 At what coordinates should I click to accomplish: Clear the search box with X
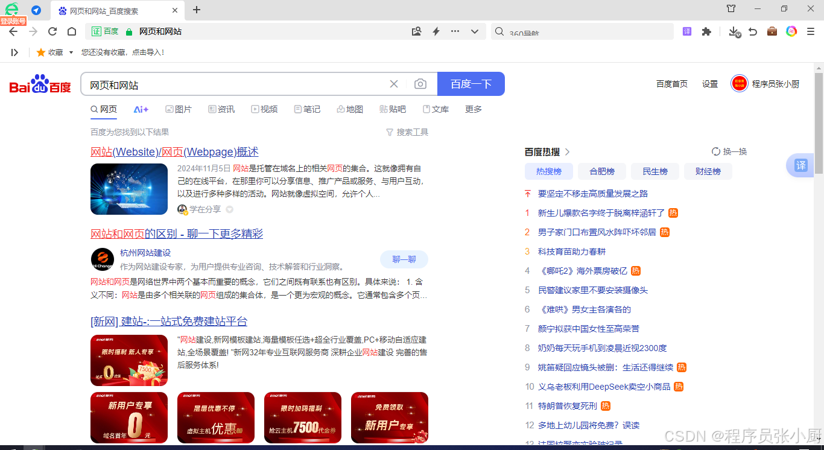pos(394,84)
